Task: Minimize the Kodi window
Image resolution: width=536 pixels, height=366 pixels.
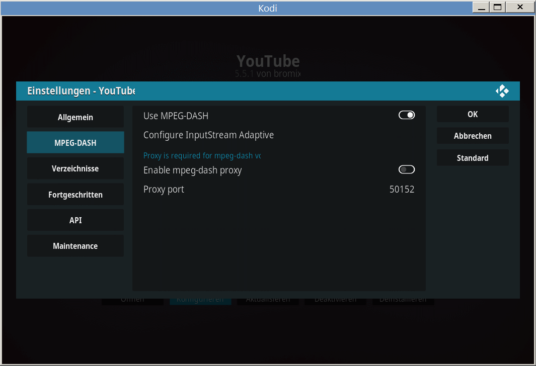Action: click(x=481, y=7)
